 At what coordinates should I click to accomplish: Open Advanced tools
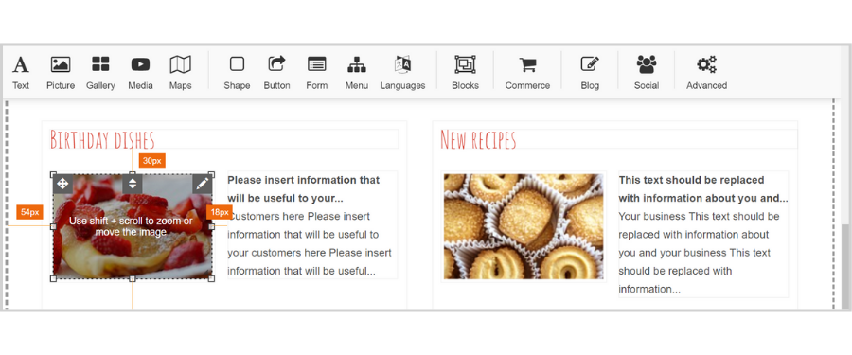point(706,72)
